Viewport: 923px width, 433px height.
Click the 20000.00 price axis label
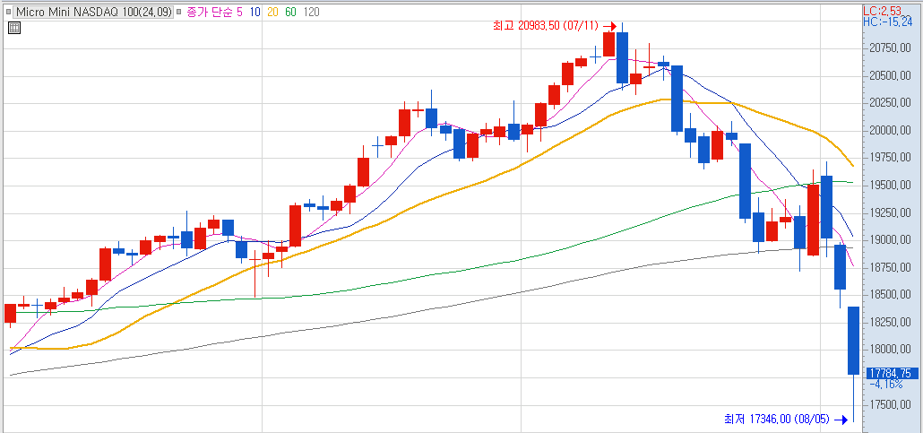pyautogui.click(x=890, y=131)
